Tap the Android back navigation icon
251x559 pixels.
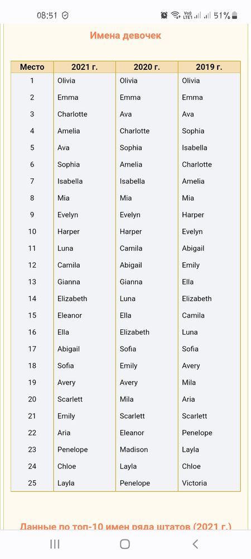tap(195, 544)
